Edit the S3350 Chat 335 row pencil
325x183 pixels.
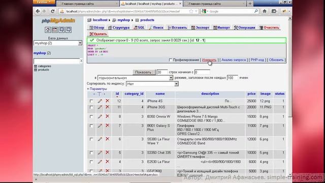100,152
